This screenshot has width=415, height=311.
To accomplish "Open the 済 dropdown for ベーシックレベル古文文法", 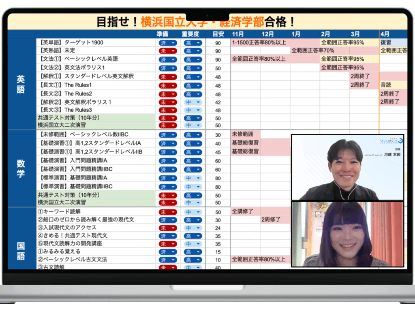I will [x=167, y=260].
